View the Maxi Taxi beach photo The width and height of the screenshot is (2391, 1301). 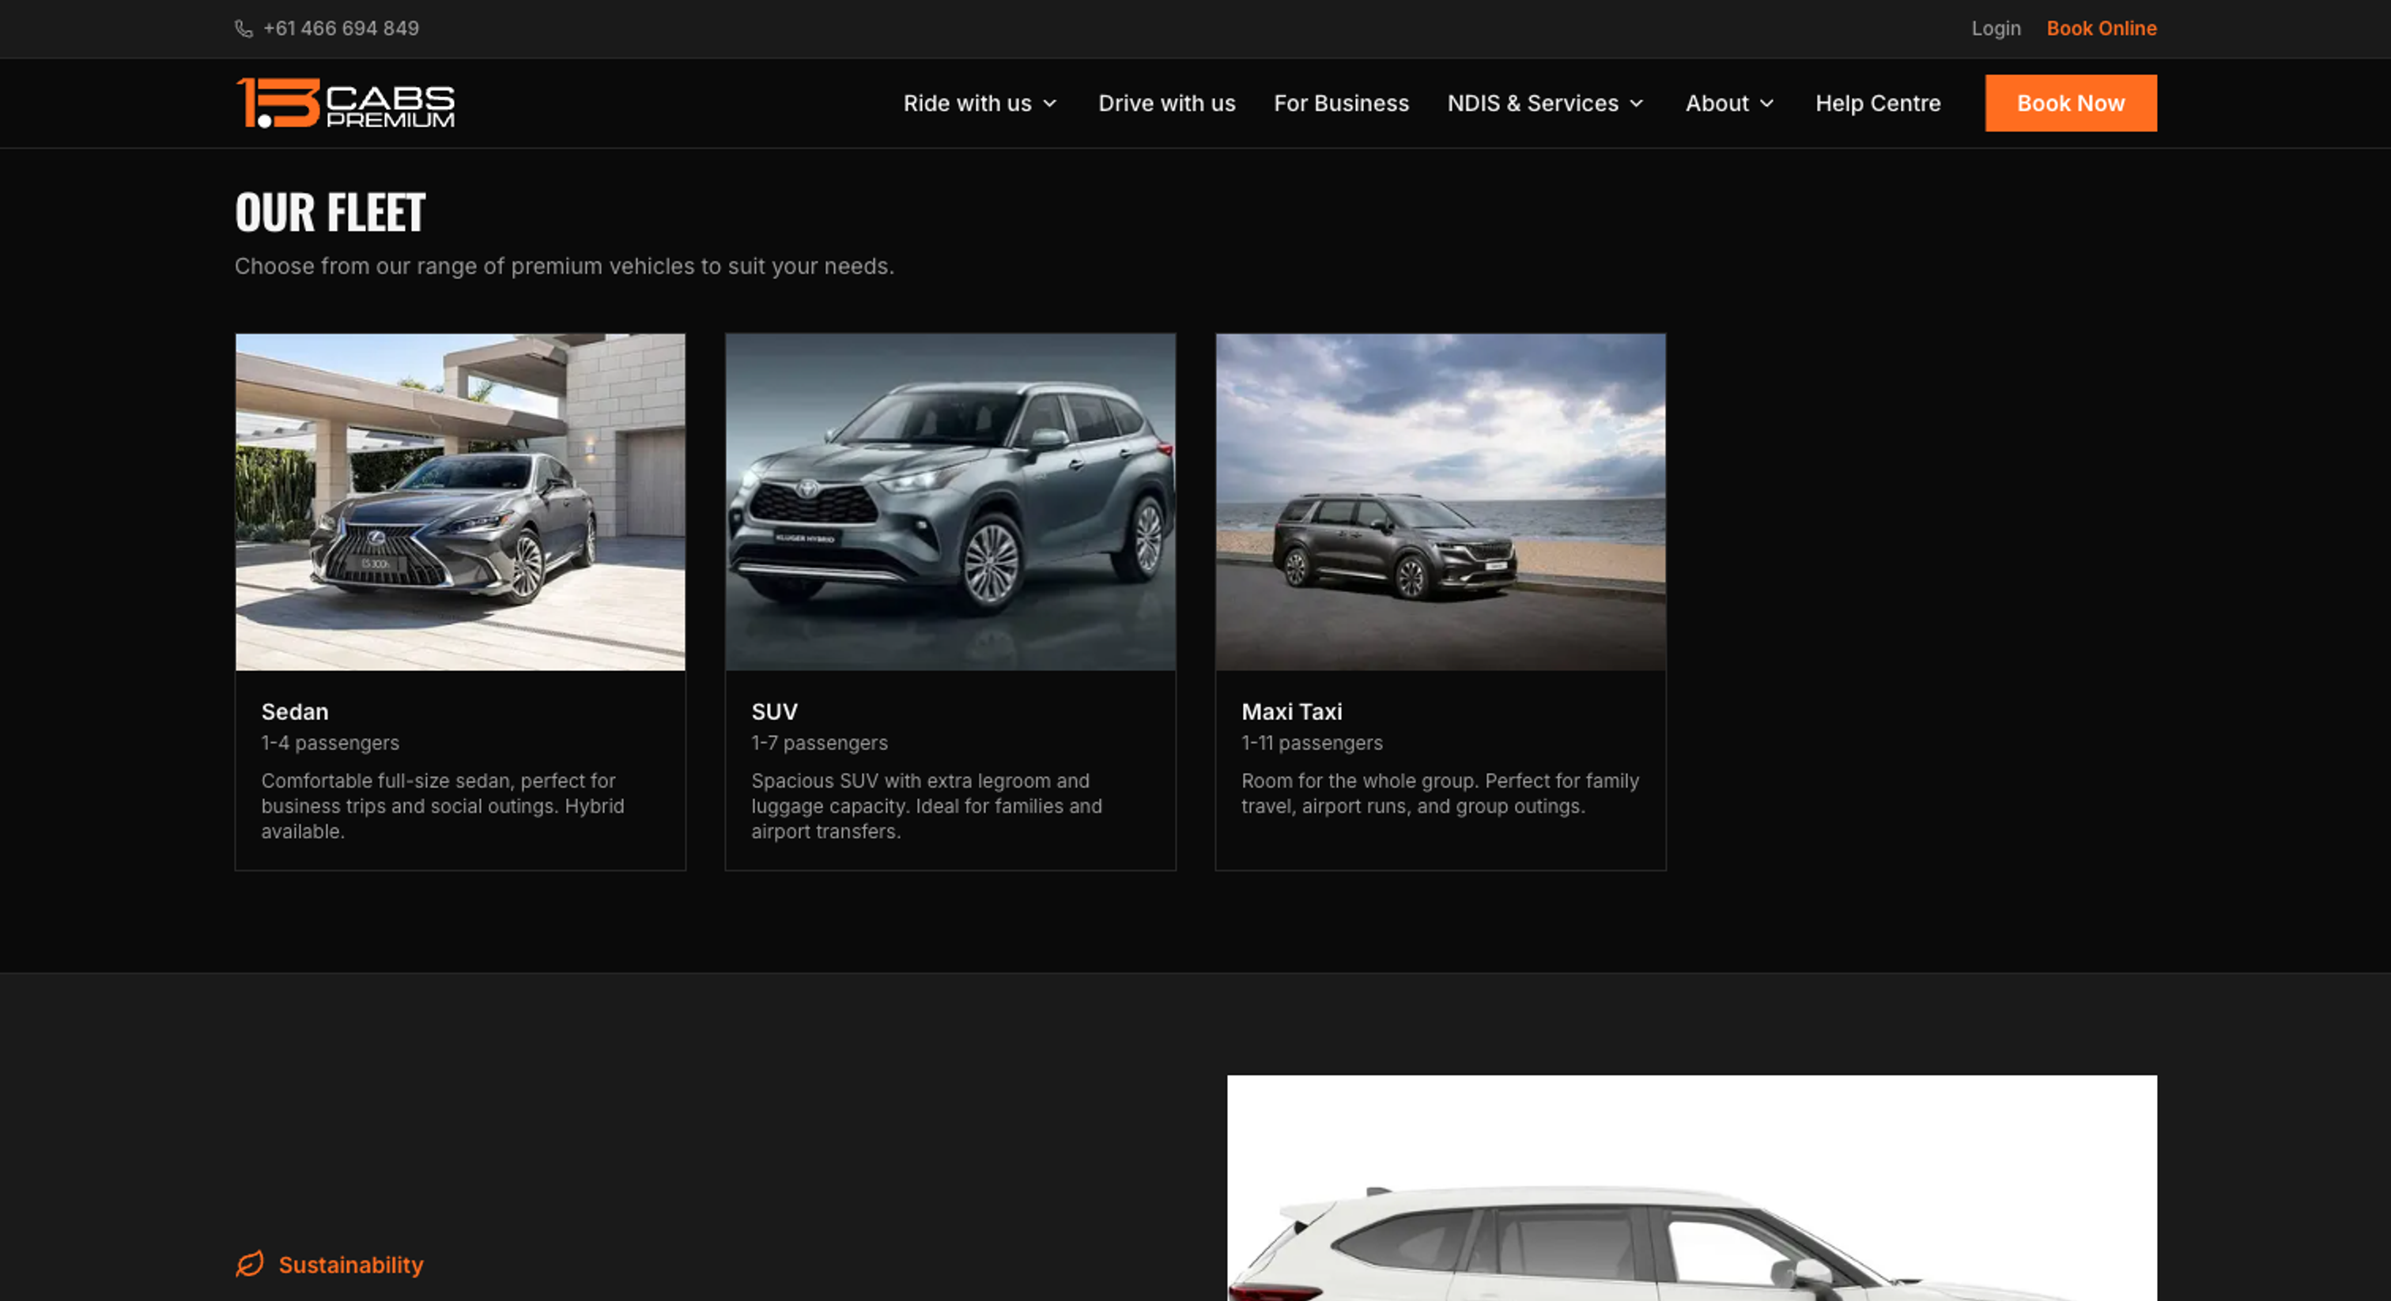(x=1441, y=502)
